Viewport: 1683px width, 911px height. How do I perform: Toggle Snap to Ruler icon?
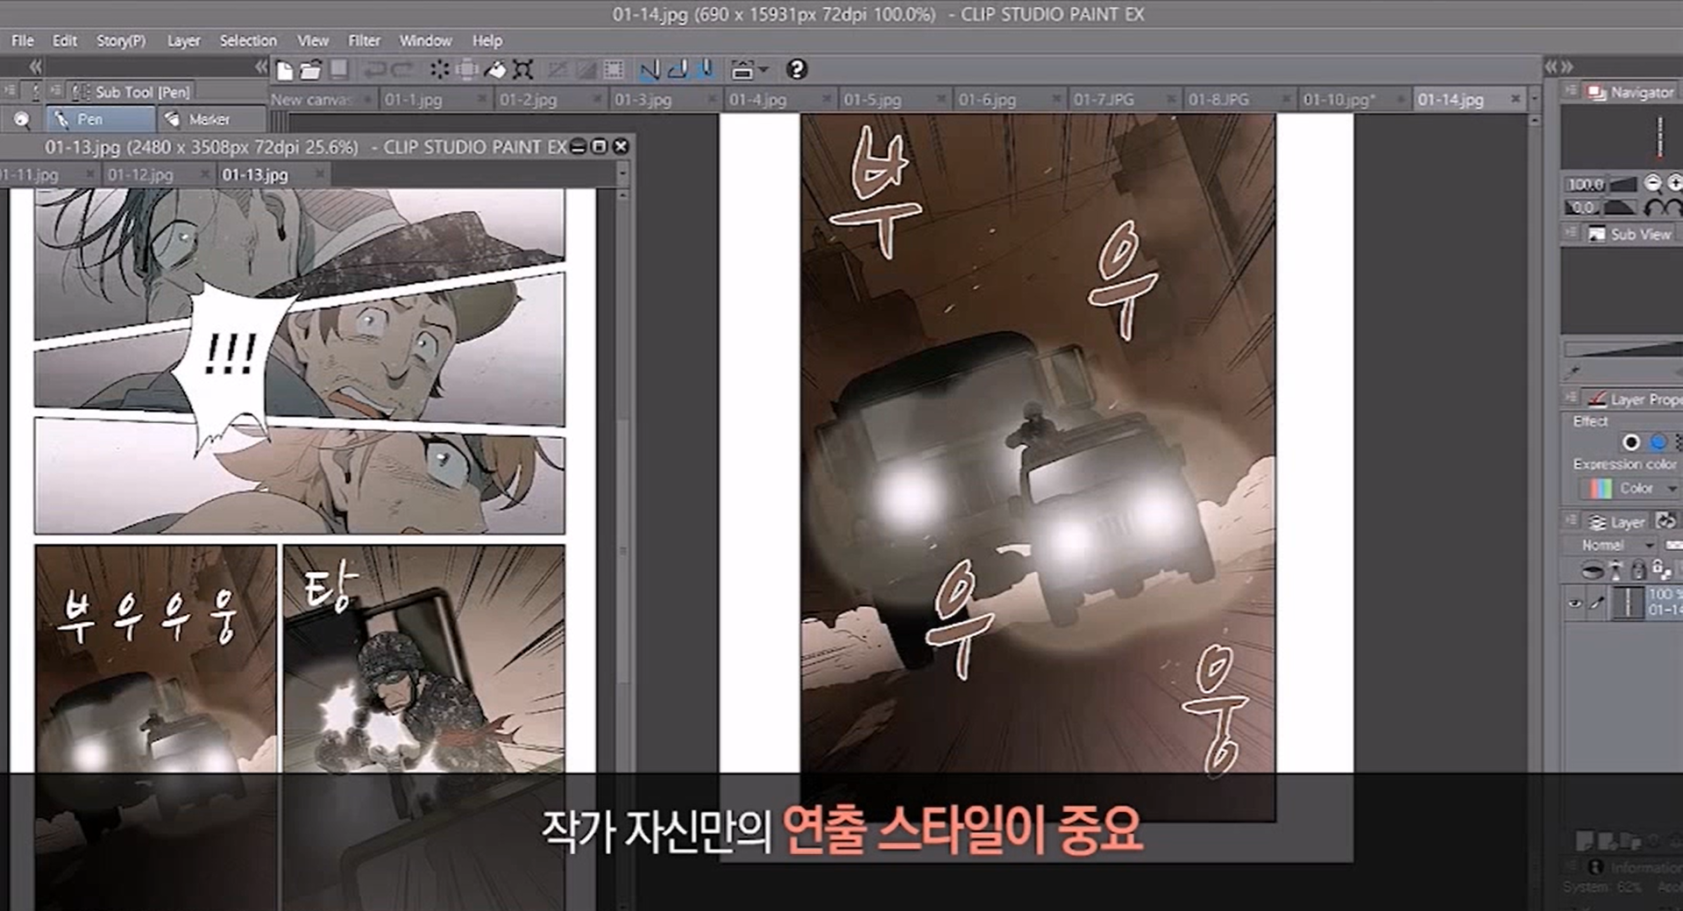650,70
